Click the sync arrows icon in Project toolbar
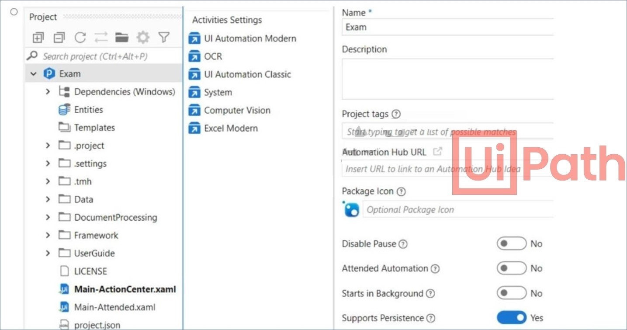 pos(101,38)
